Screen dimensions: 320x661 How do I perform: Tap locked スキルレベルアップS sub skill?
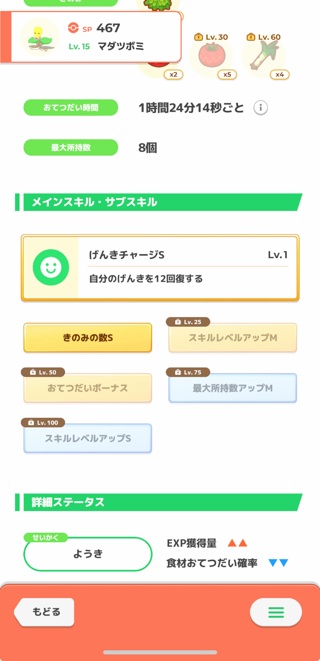pos(88,438)
